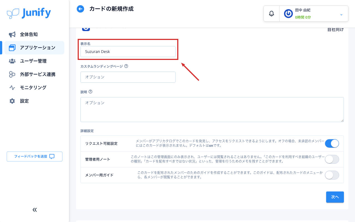Click the pulse icon beside モニタリング
This screenshot has height=222, width=355.
pyautogui.click(x=12, y=88)
